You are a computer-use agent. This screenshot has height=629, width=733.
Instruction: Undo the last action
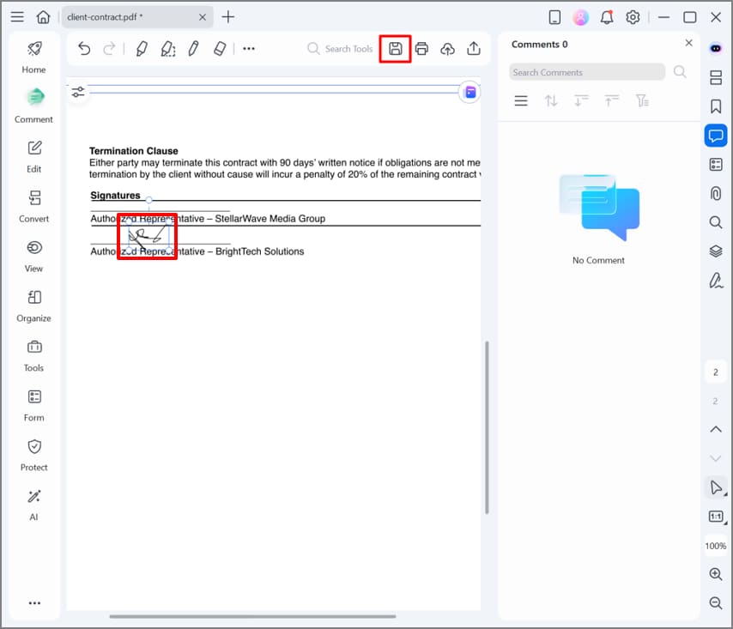[x=83, y=49]
